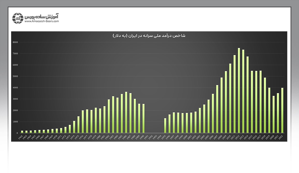Click the 8000 label on the y-axis

[15, 42]
